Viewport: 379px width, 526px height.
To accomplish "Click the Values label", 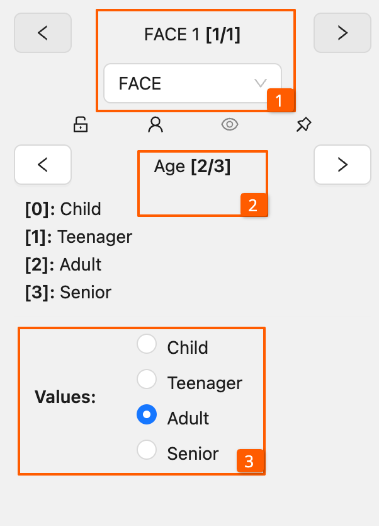I will coord(65,397).
